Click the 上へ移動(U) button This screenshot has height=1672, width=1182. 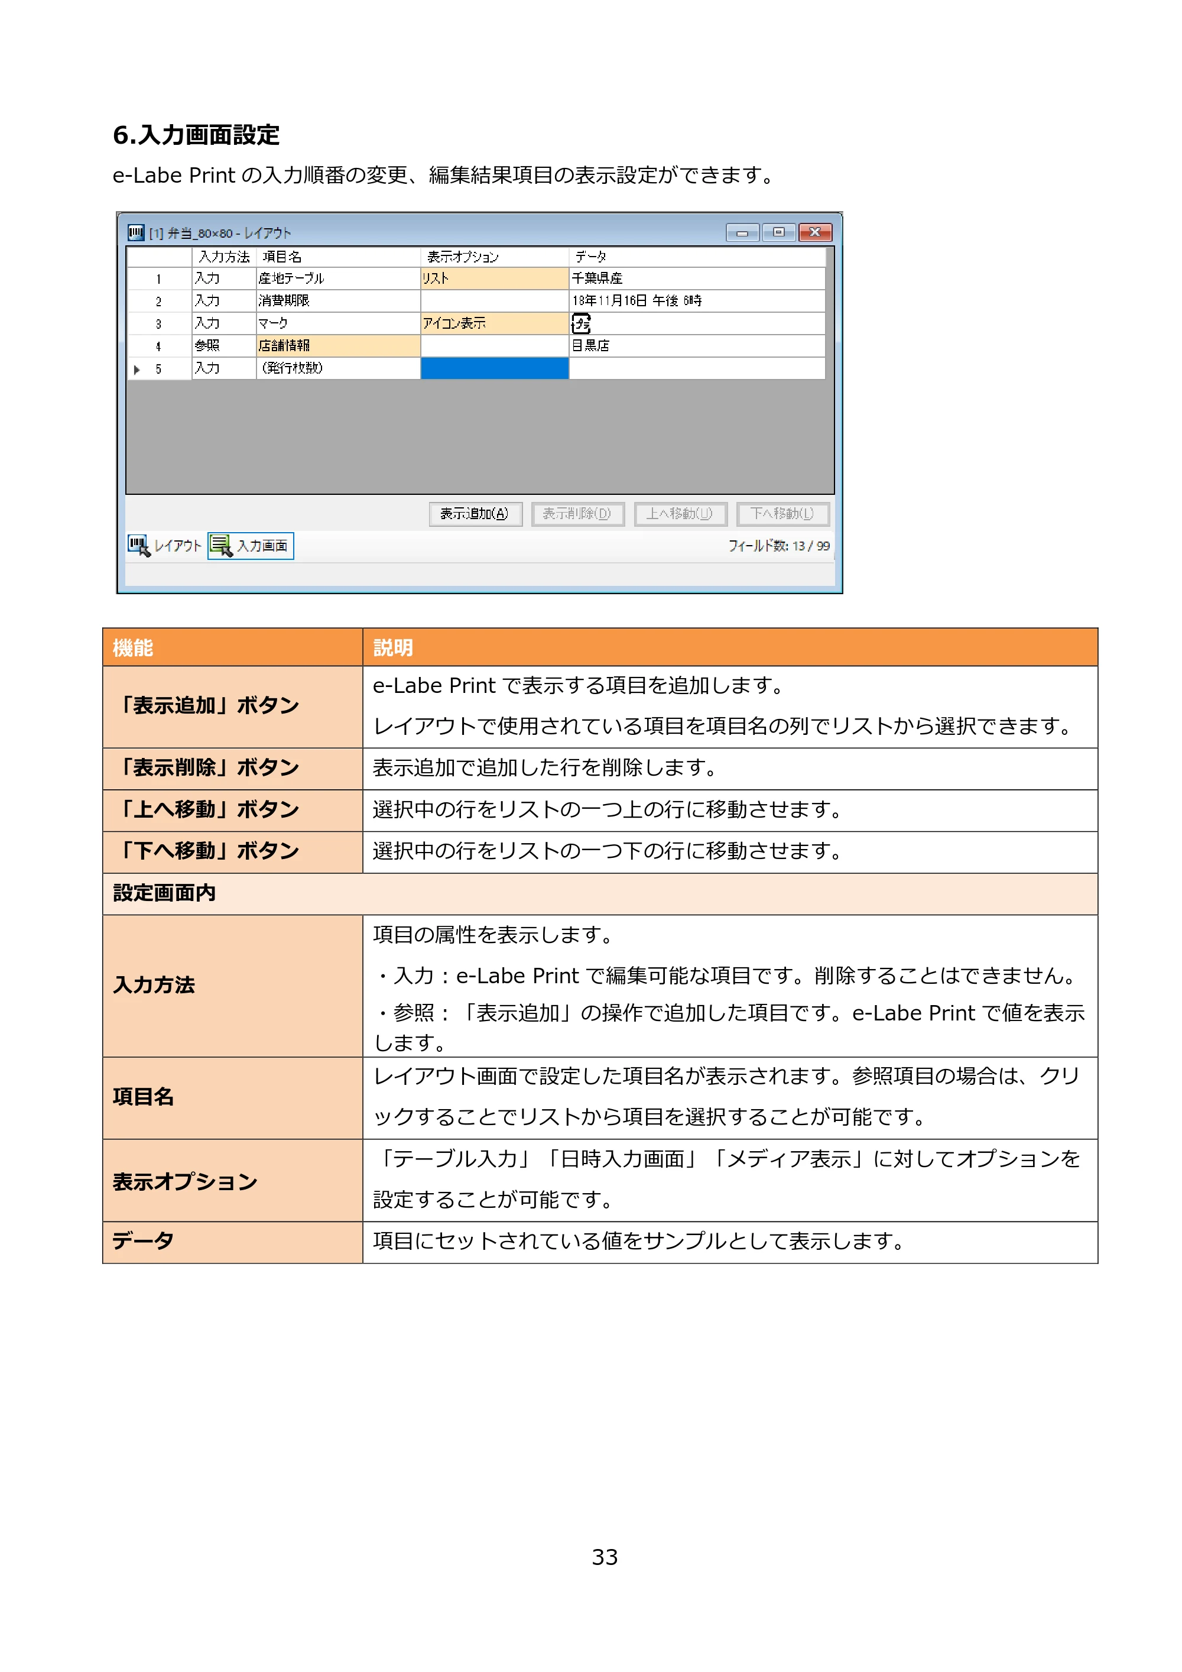click(680, 514)
